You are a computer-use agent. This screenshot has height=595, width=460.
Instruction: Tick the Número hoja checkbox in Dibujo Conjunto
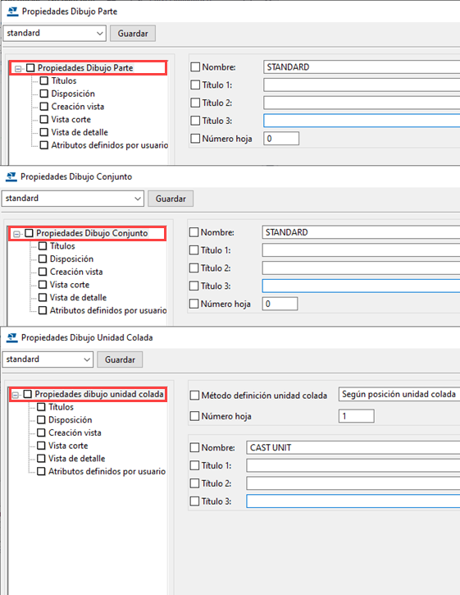[x=194, y=304]
